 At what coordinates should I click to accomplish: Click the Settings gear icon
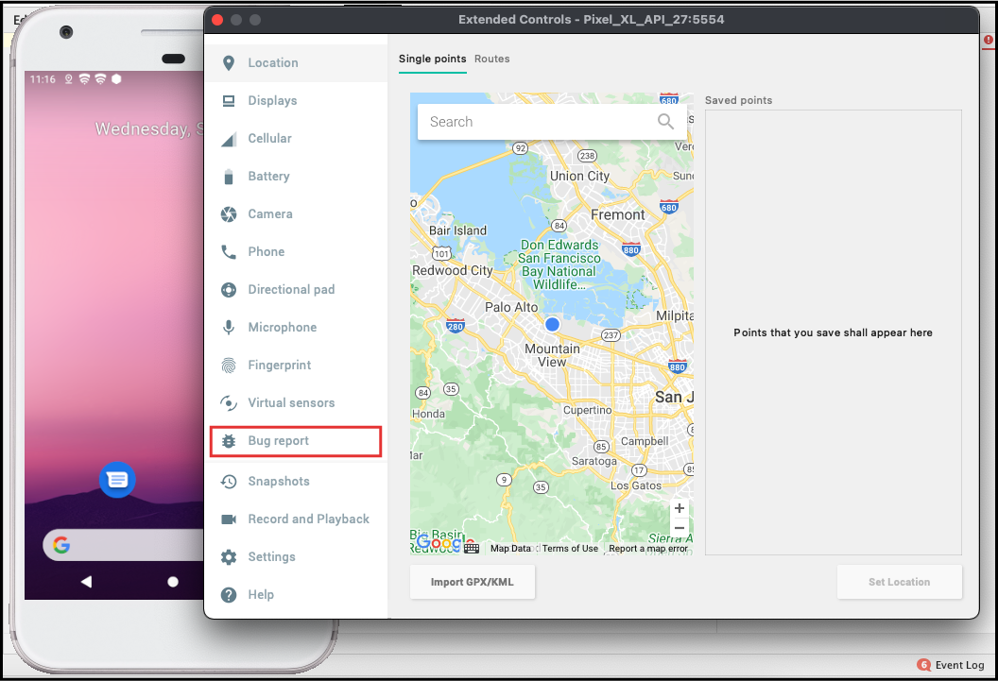click(x=229, y=557)
